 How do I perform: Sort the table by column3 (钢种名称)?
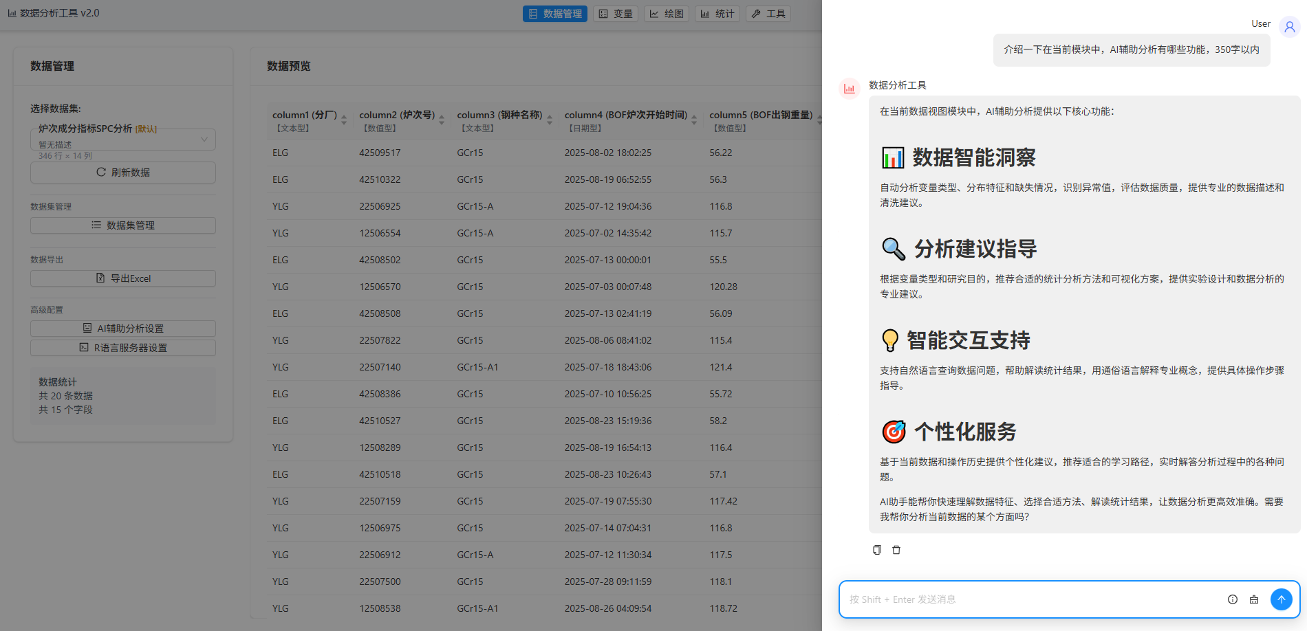click(x=550, y=120)
